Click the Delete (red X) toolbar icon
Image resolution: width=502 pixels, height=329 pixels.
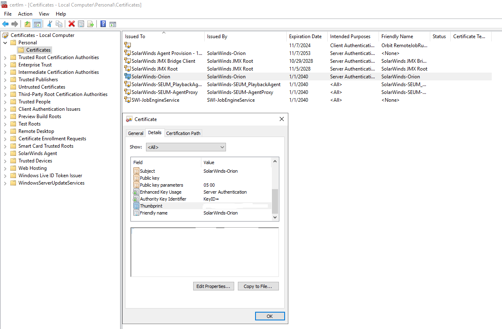(x=71, y=24)
